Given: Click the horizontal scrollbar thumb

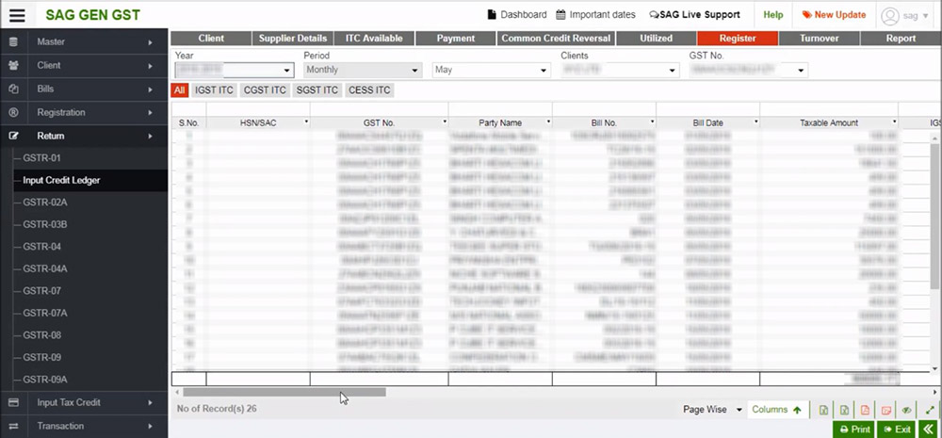Looking at the screenshot, I should 283,391.
